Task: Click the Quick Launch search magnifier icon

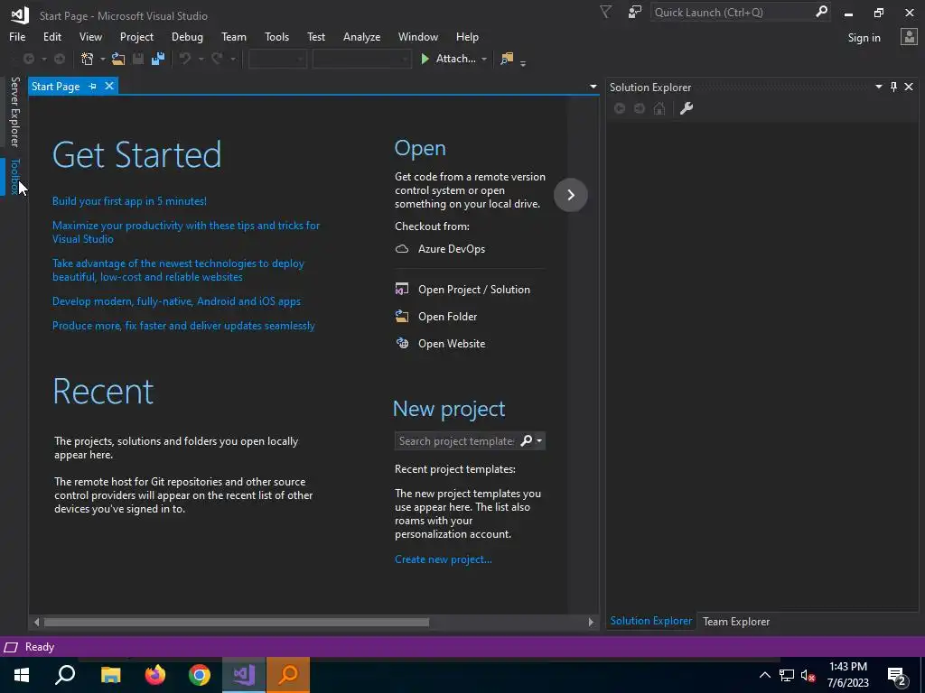Action: (821, 12)
